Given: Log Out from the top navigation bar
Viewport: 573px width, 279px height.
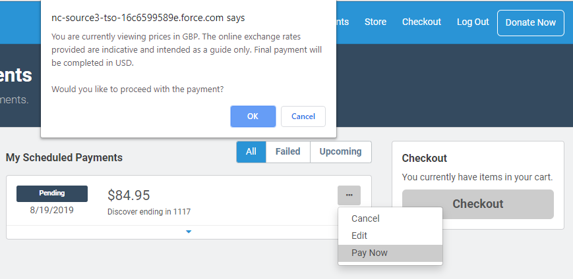Looking at the screenshot, I should (x=473, y=22).
